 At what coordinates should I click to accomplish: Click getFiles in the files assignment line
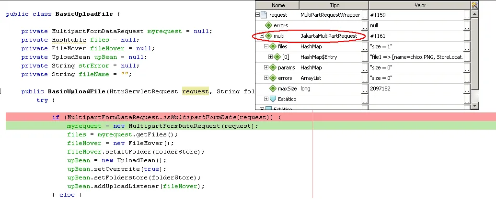(151, 135)
